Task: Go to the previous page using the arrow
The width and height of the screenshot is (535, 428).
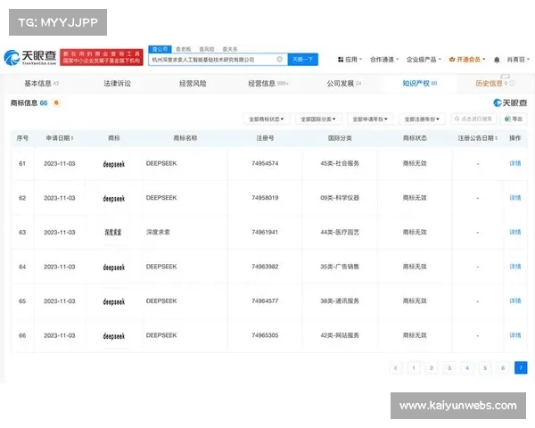Action: [x=395, y=367]
